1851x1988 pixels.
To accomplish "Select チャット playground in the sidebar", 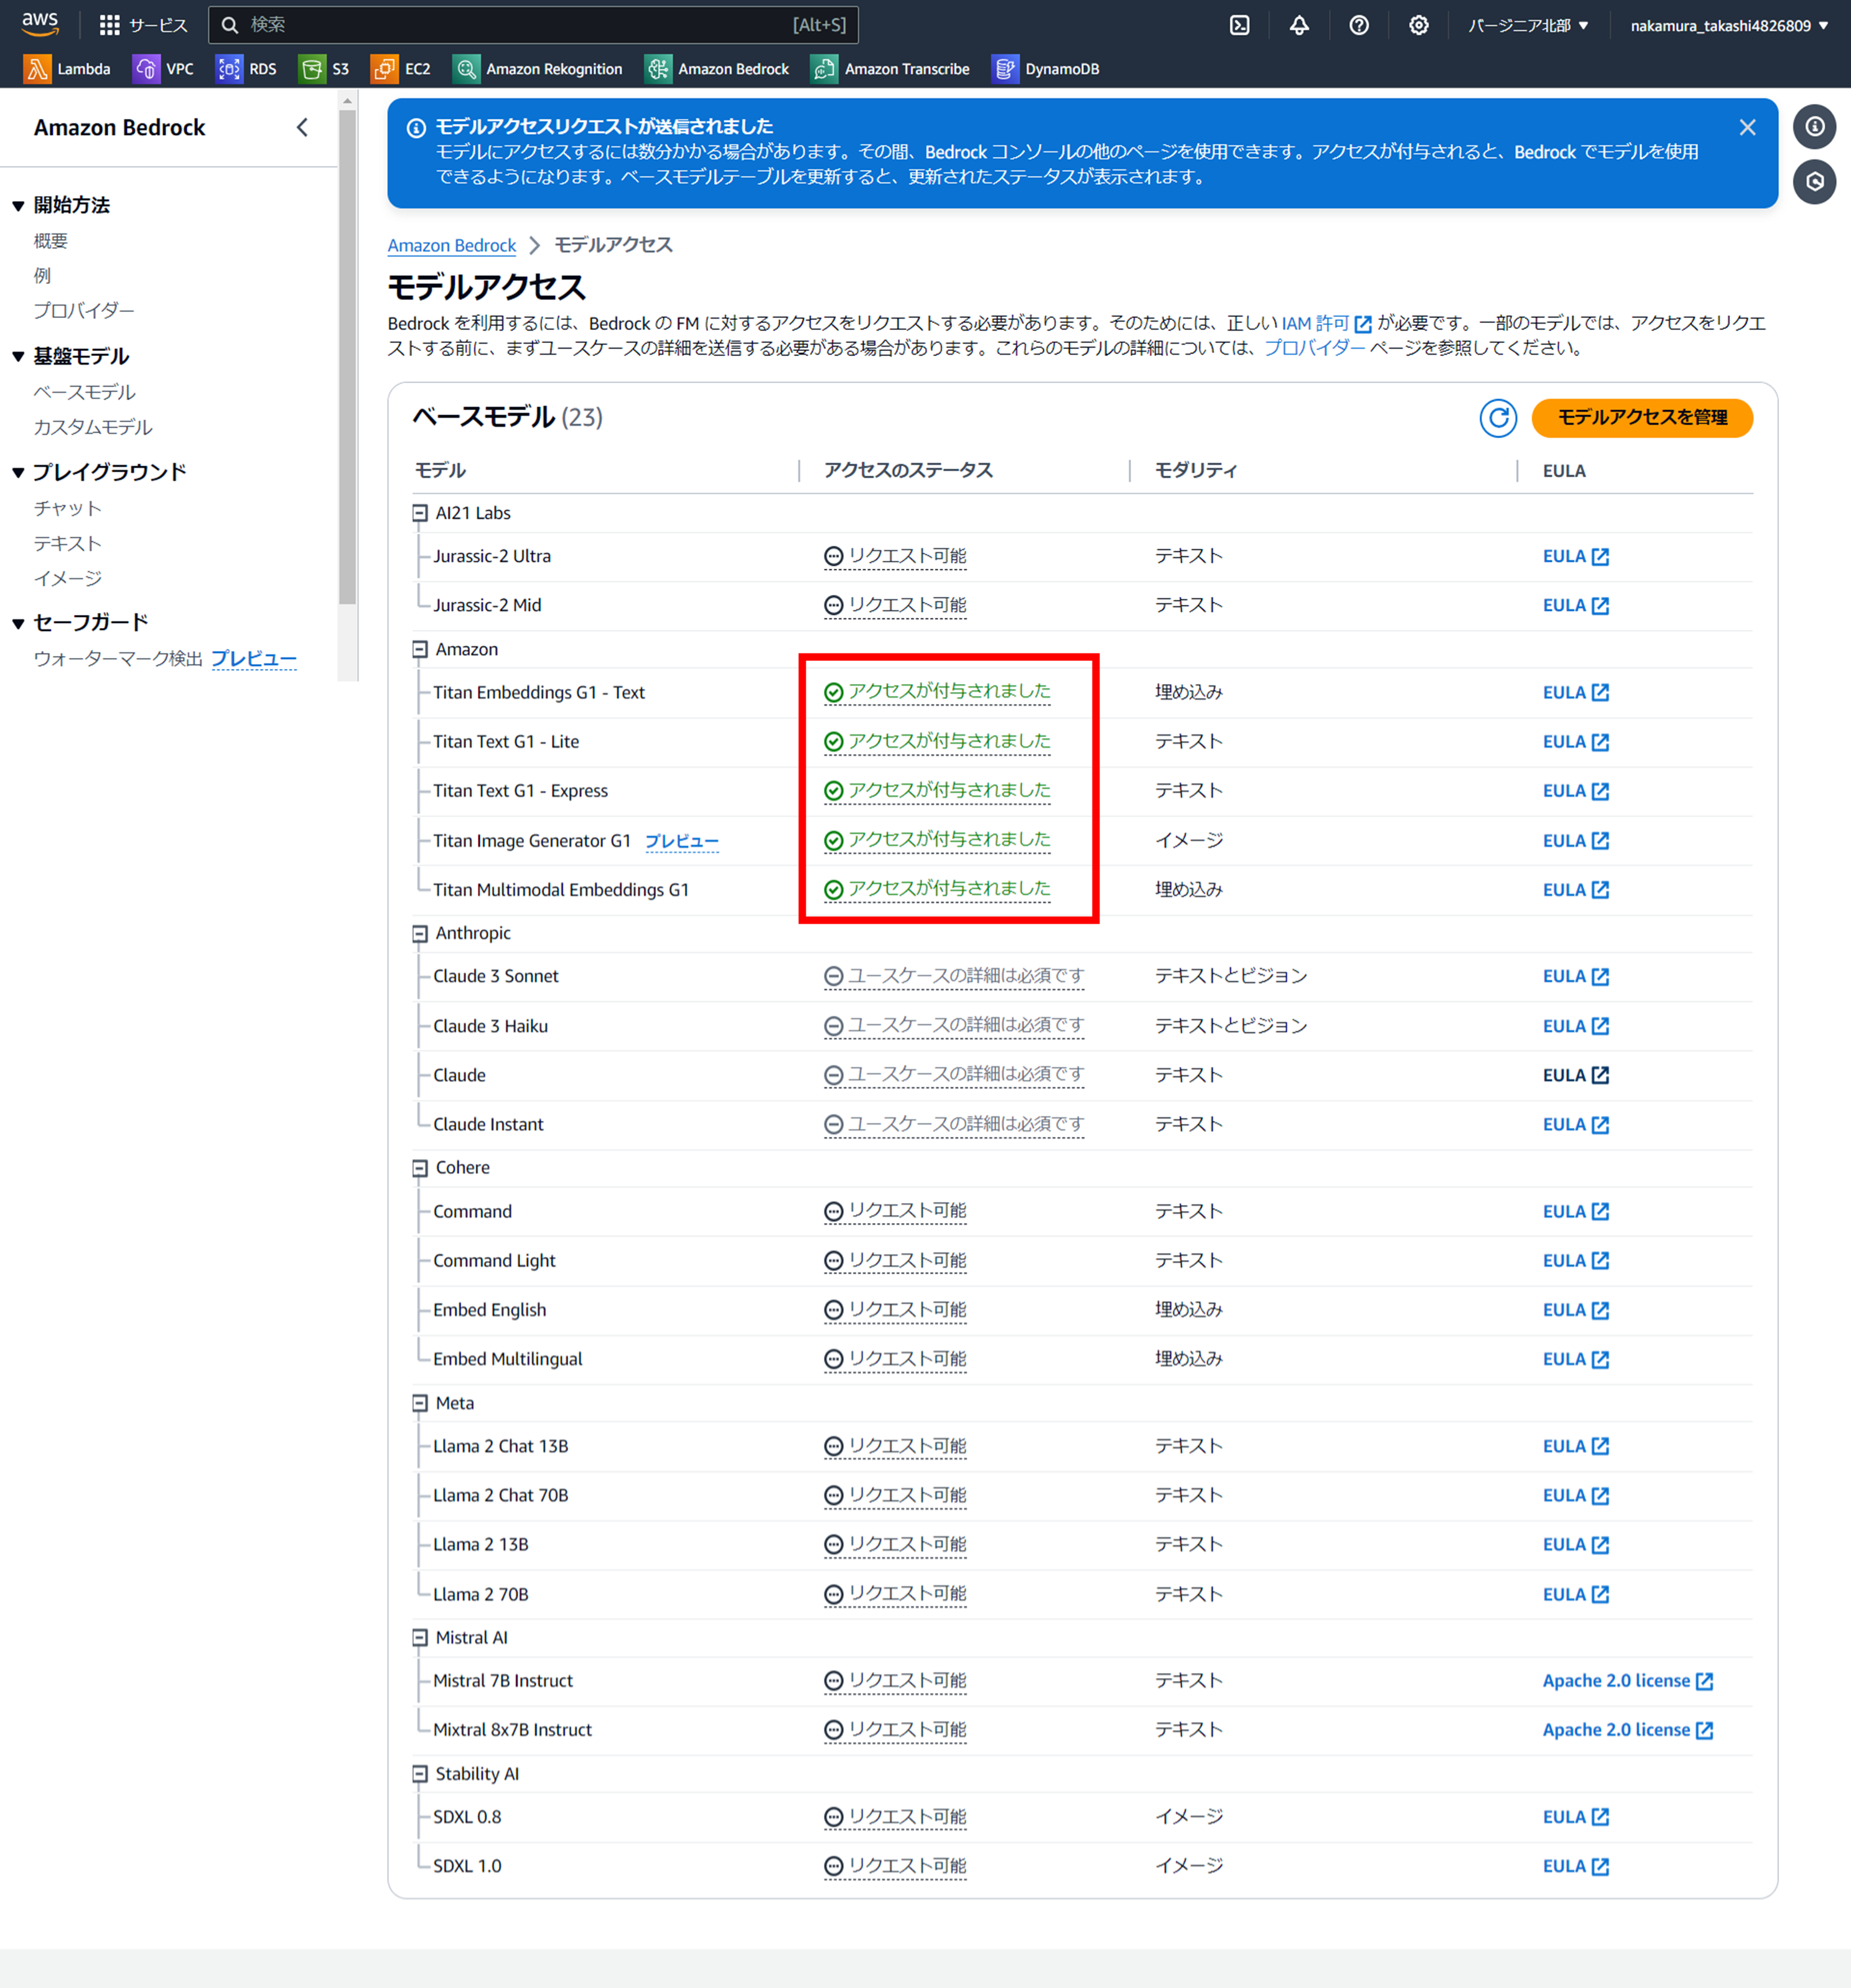I will pos(67,508).
